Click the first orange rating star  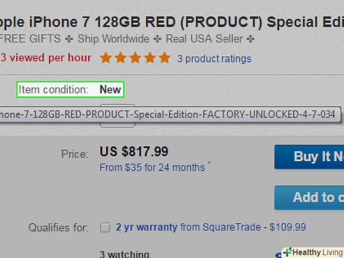106,59
